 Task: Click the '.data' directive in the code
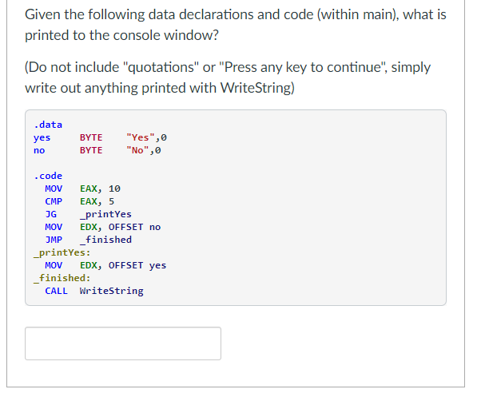click(48, 125)
